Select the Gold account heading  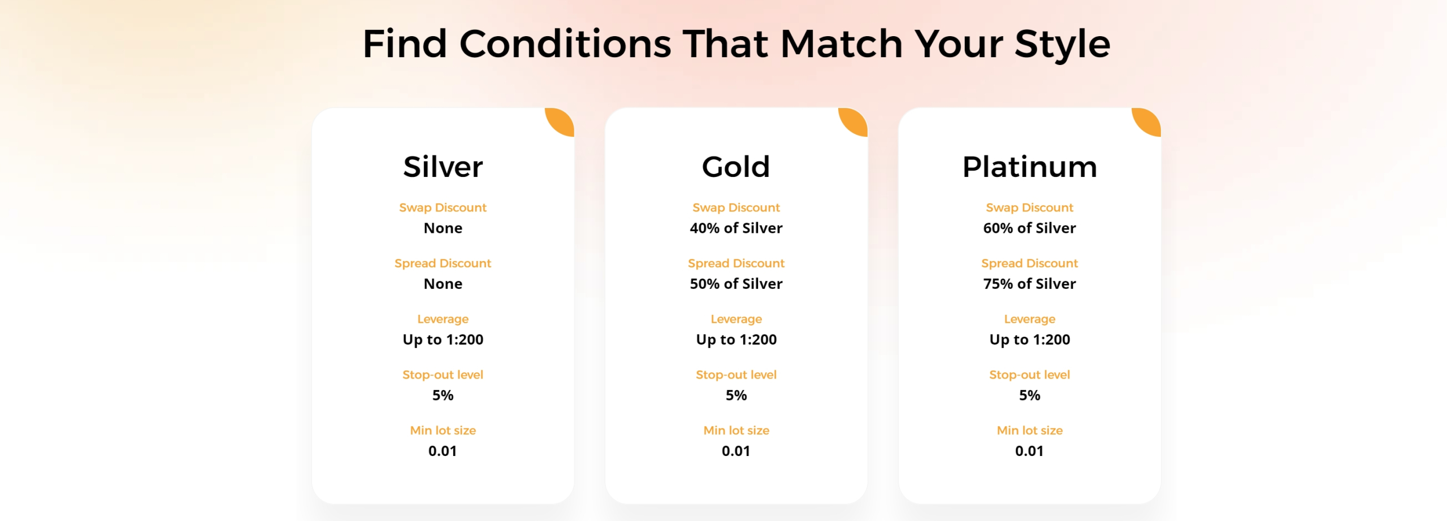(736, 167)
